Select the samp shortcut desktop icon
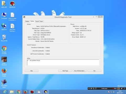 point(4,61)
